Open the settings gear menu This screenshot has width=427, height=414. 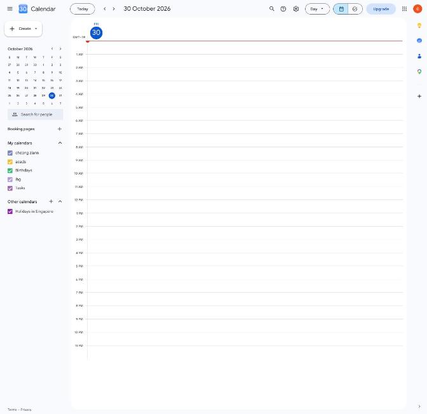click(x=296, y=9)
